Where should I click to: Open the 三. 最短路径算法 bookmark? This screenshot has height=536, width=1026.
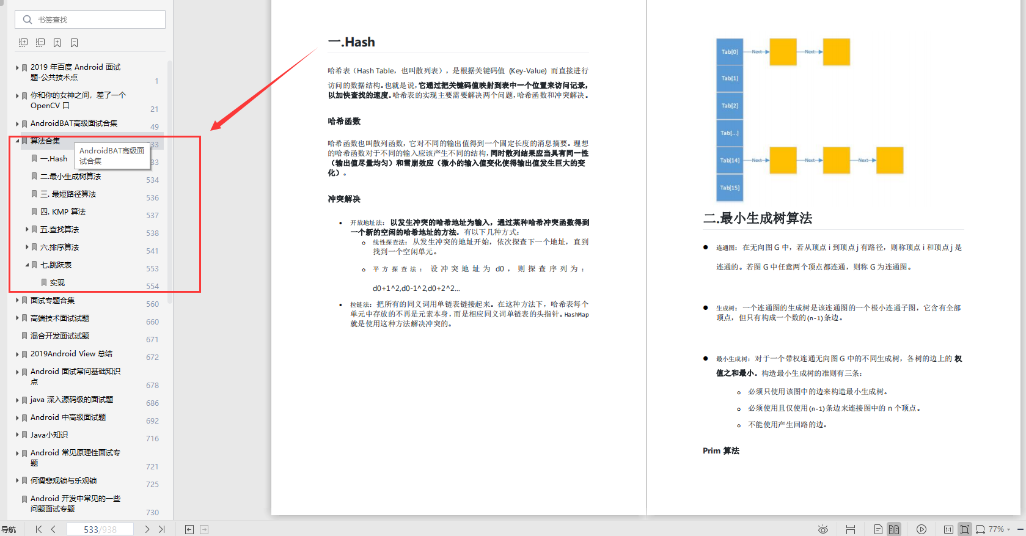click(x=68, y=194)
